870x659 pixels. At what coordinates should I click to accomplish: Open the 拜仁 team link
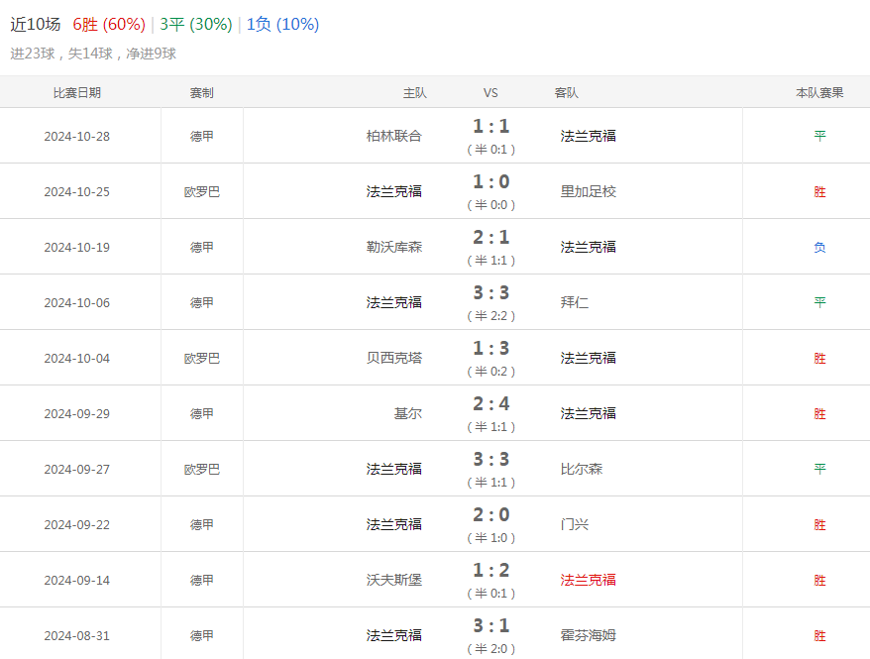575,302
